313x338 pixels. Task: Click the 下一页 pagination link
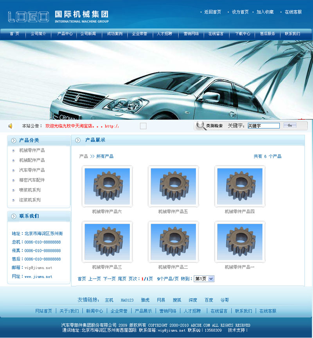110,279
